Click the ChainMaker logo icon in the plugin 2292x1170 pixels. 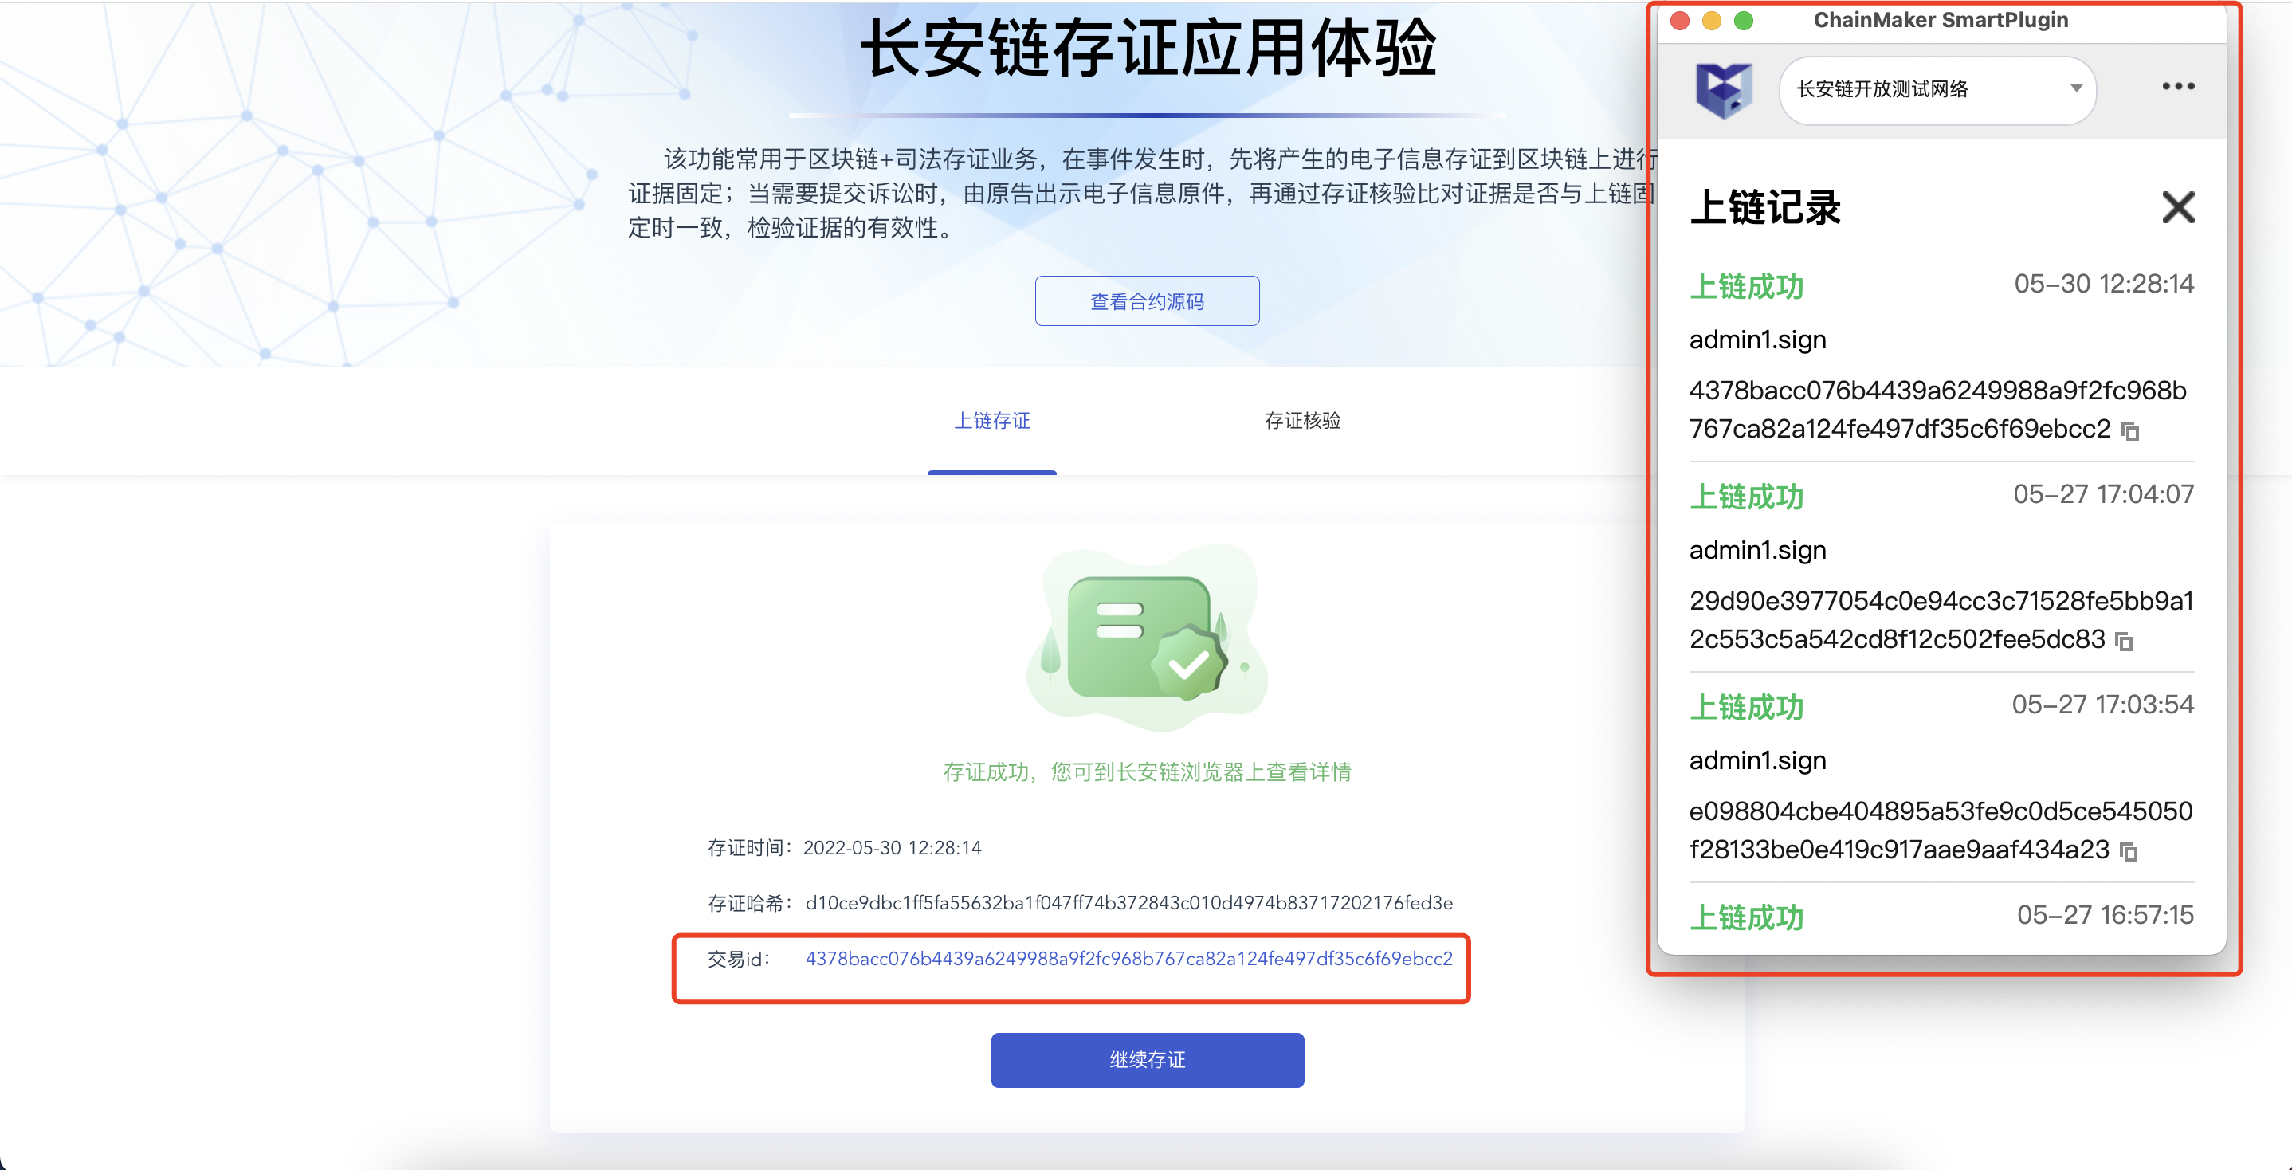point(1724,90)
